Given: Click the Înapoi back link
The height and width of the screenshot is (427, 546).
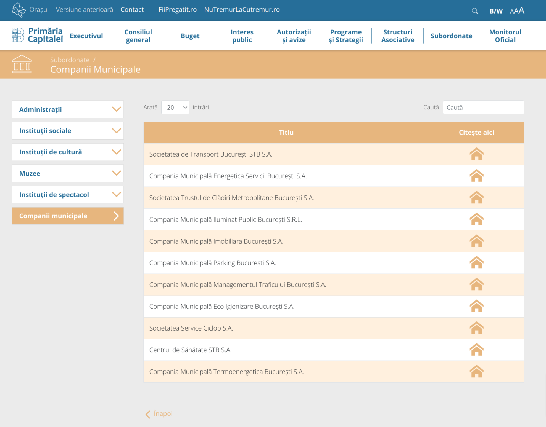Looking at the screenshot, I should click(x=159, y=413).
